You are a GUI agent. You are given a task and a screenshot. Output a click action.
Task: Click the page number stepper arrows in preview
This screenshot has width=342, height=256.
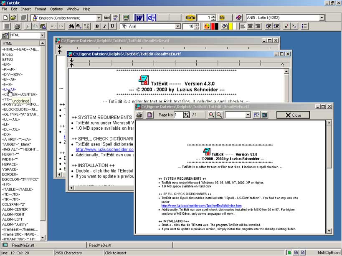point(186,115)
